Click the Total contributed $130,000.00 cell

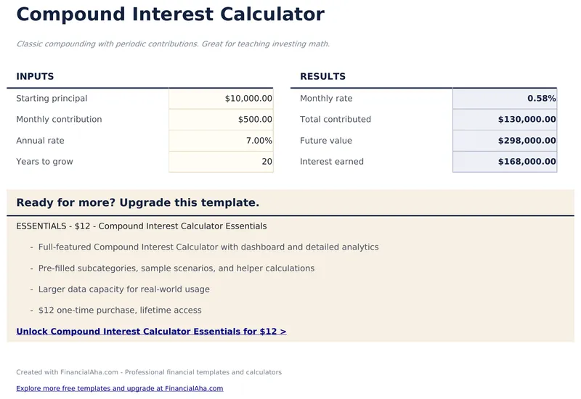click(505, 120)
